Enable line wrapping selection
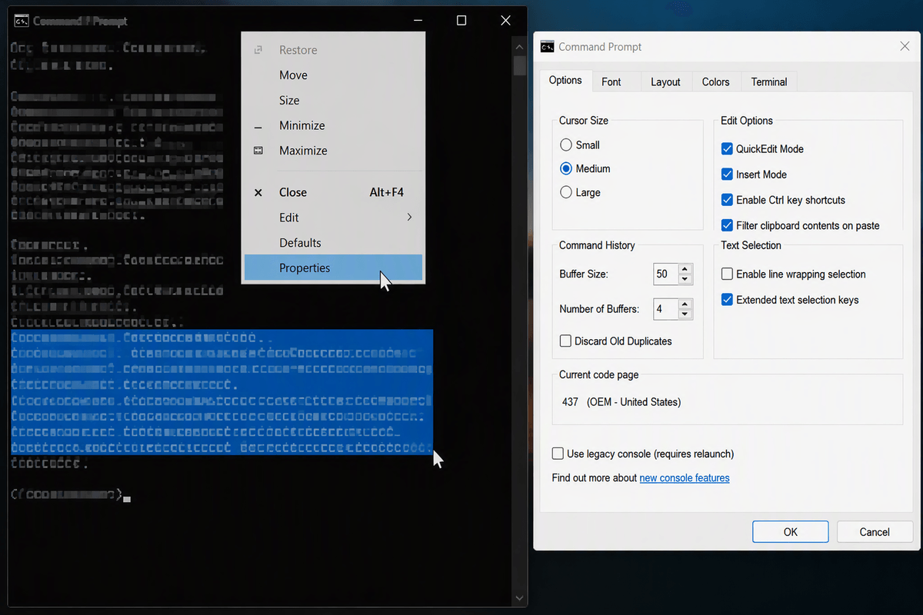923x615 pixels. 727,274
